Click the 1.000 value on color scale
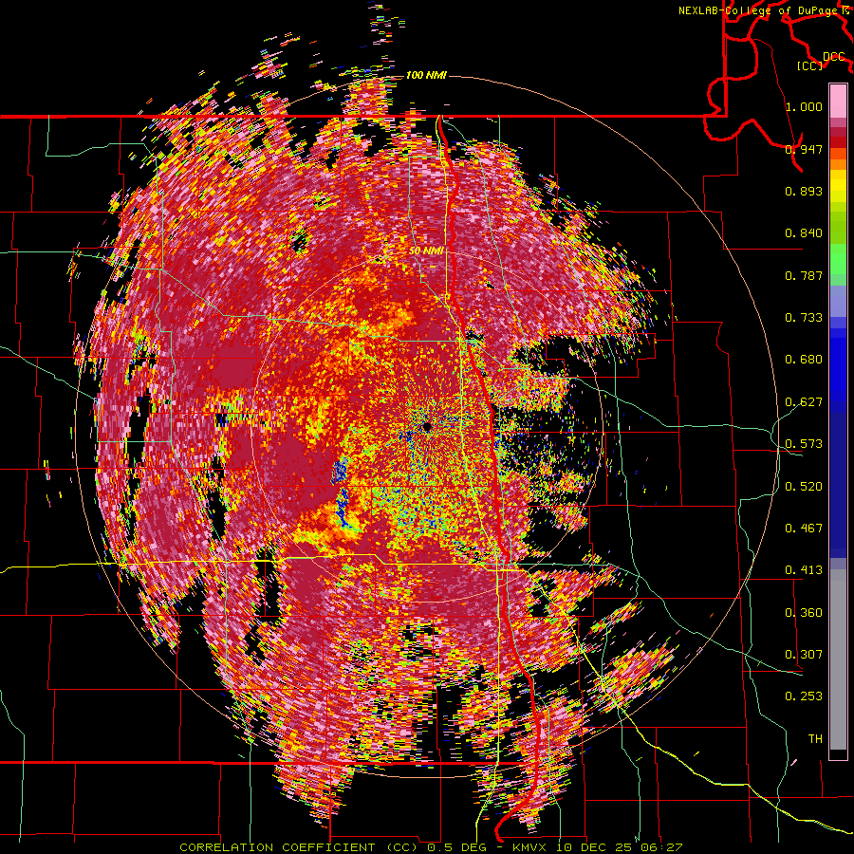The height and width of the screenshot is (854, 854). 804,106
